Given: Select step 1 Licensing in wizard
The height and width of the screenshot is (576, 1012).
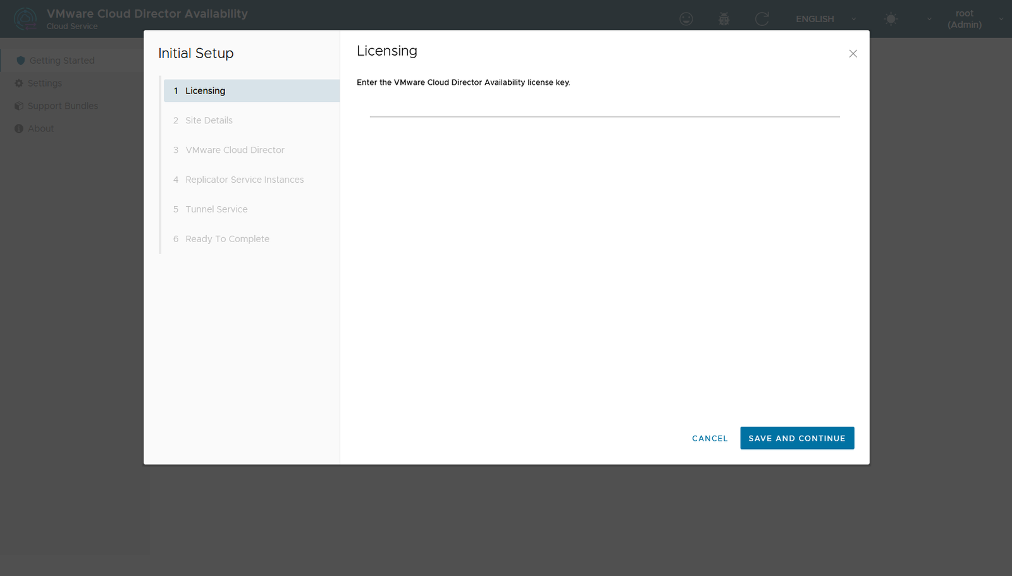Looking at the screenshot, I should tap(252, 90).
